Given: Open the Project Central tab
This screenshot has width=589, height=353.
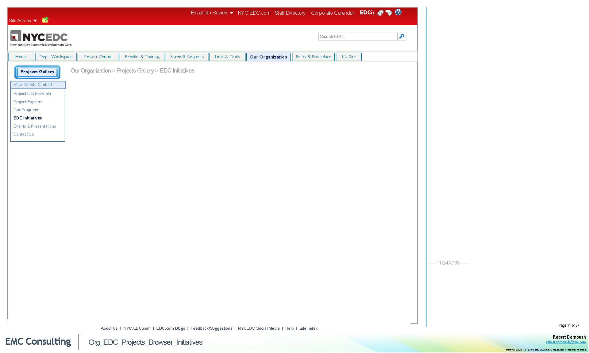Looking at the screenshot, I should tap(98, 57).
